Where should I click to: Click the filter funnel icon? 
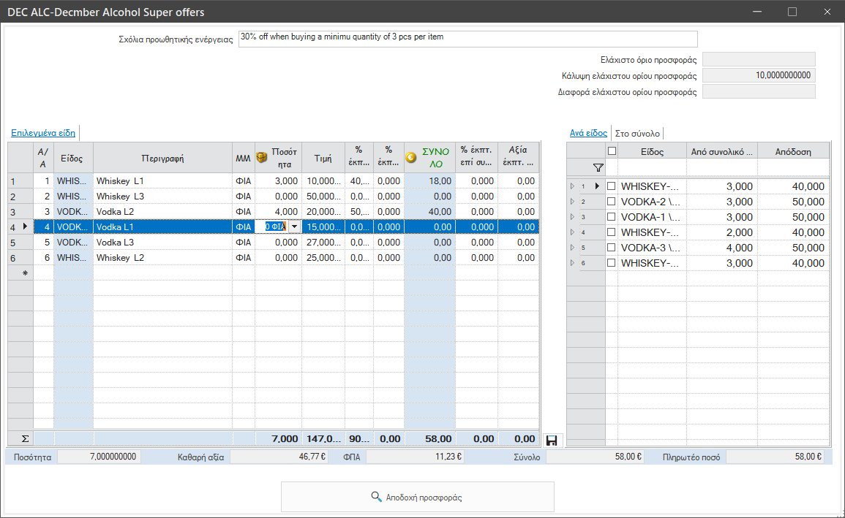point(598,168)
